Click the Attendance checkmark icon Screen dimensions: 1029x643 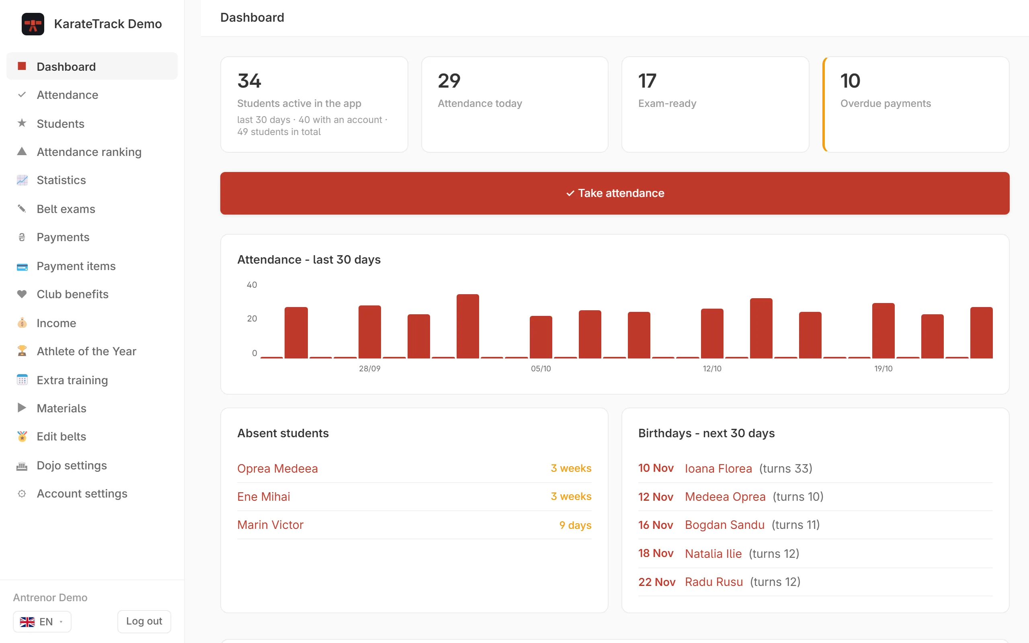coord(22,94)
